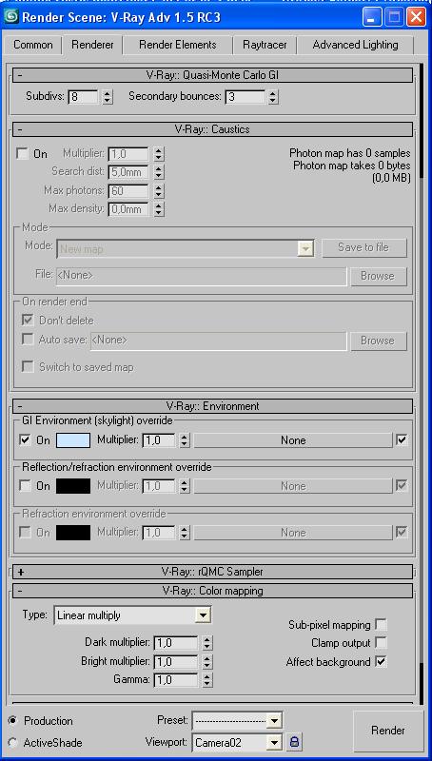Toggle the Clamp output checkbox
Viewport: 432px width, 761px height.
pyautogui.click(x=382, y=643)
